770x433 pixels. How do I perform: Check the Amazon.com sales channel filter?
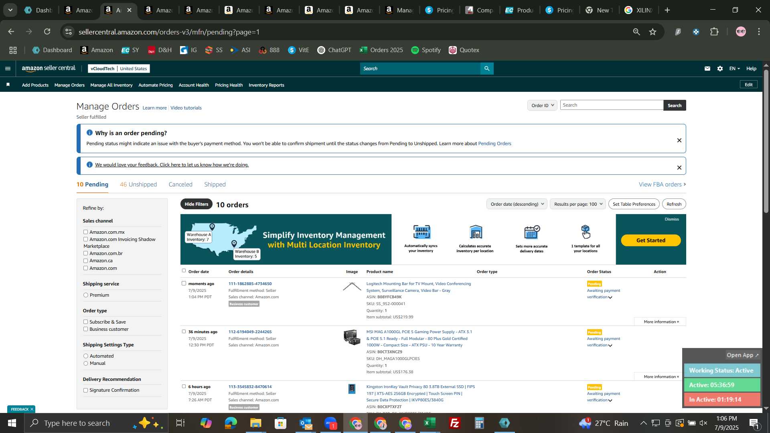[x=85, y=268]
